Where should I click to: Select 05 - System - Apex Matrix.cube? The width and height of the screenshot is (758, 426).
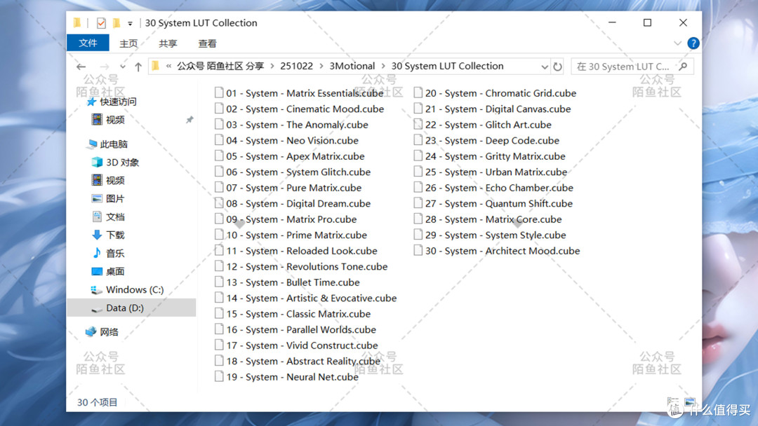tap(295, 156)
